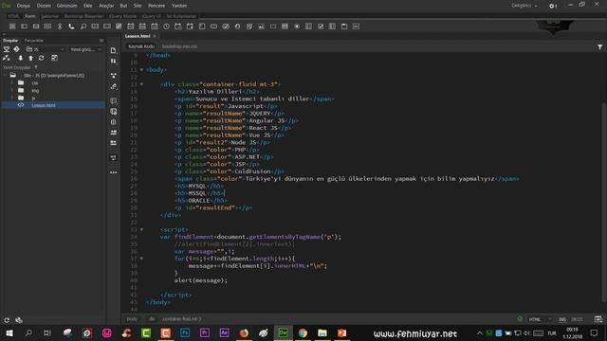The height and width of the screenshot is (341, 607).
Task: Open the Görünüm menu
Action: (x=67, y=6)
